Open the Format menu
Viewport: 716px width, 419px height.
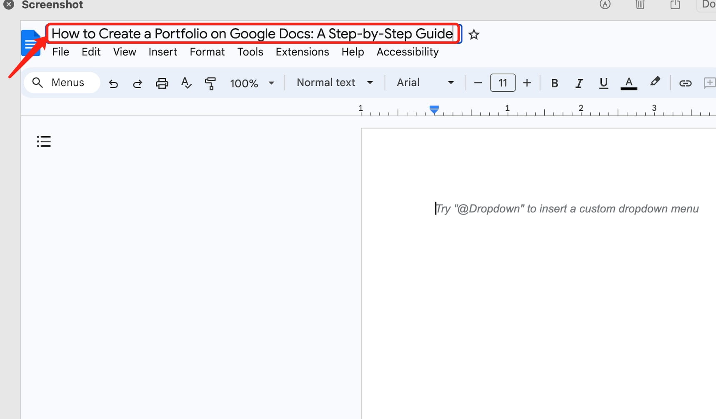tap(207, 52)
